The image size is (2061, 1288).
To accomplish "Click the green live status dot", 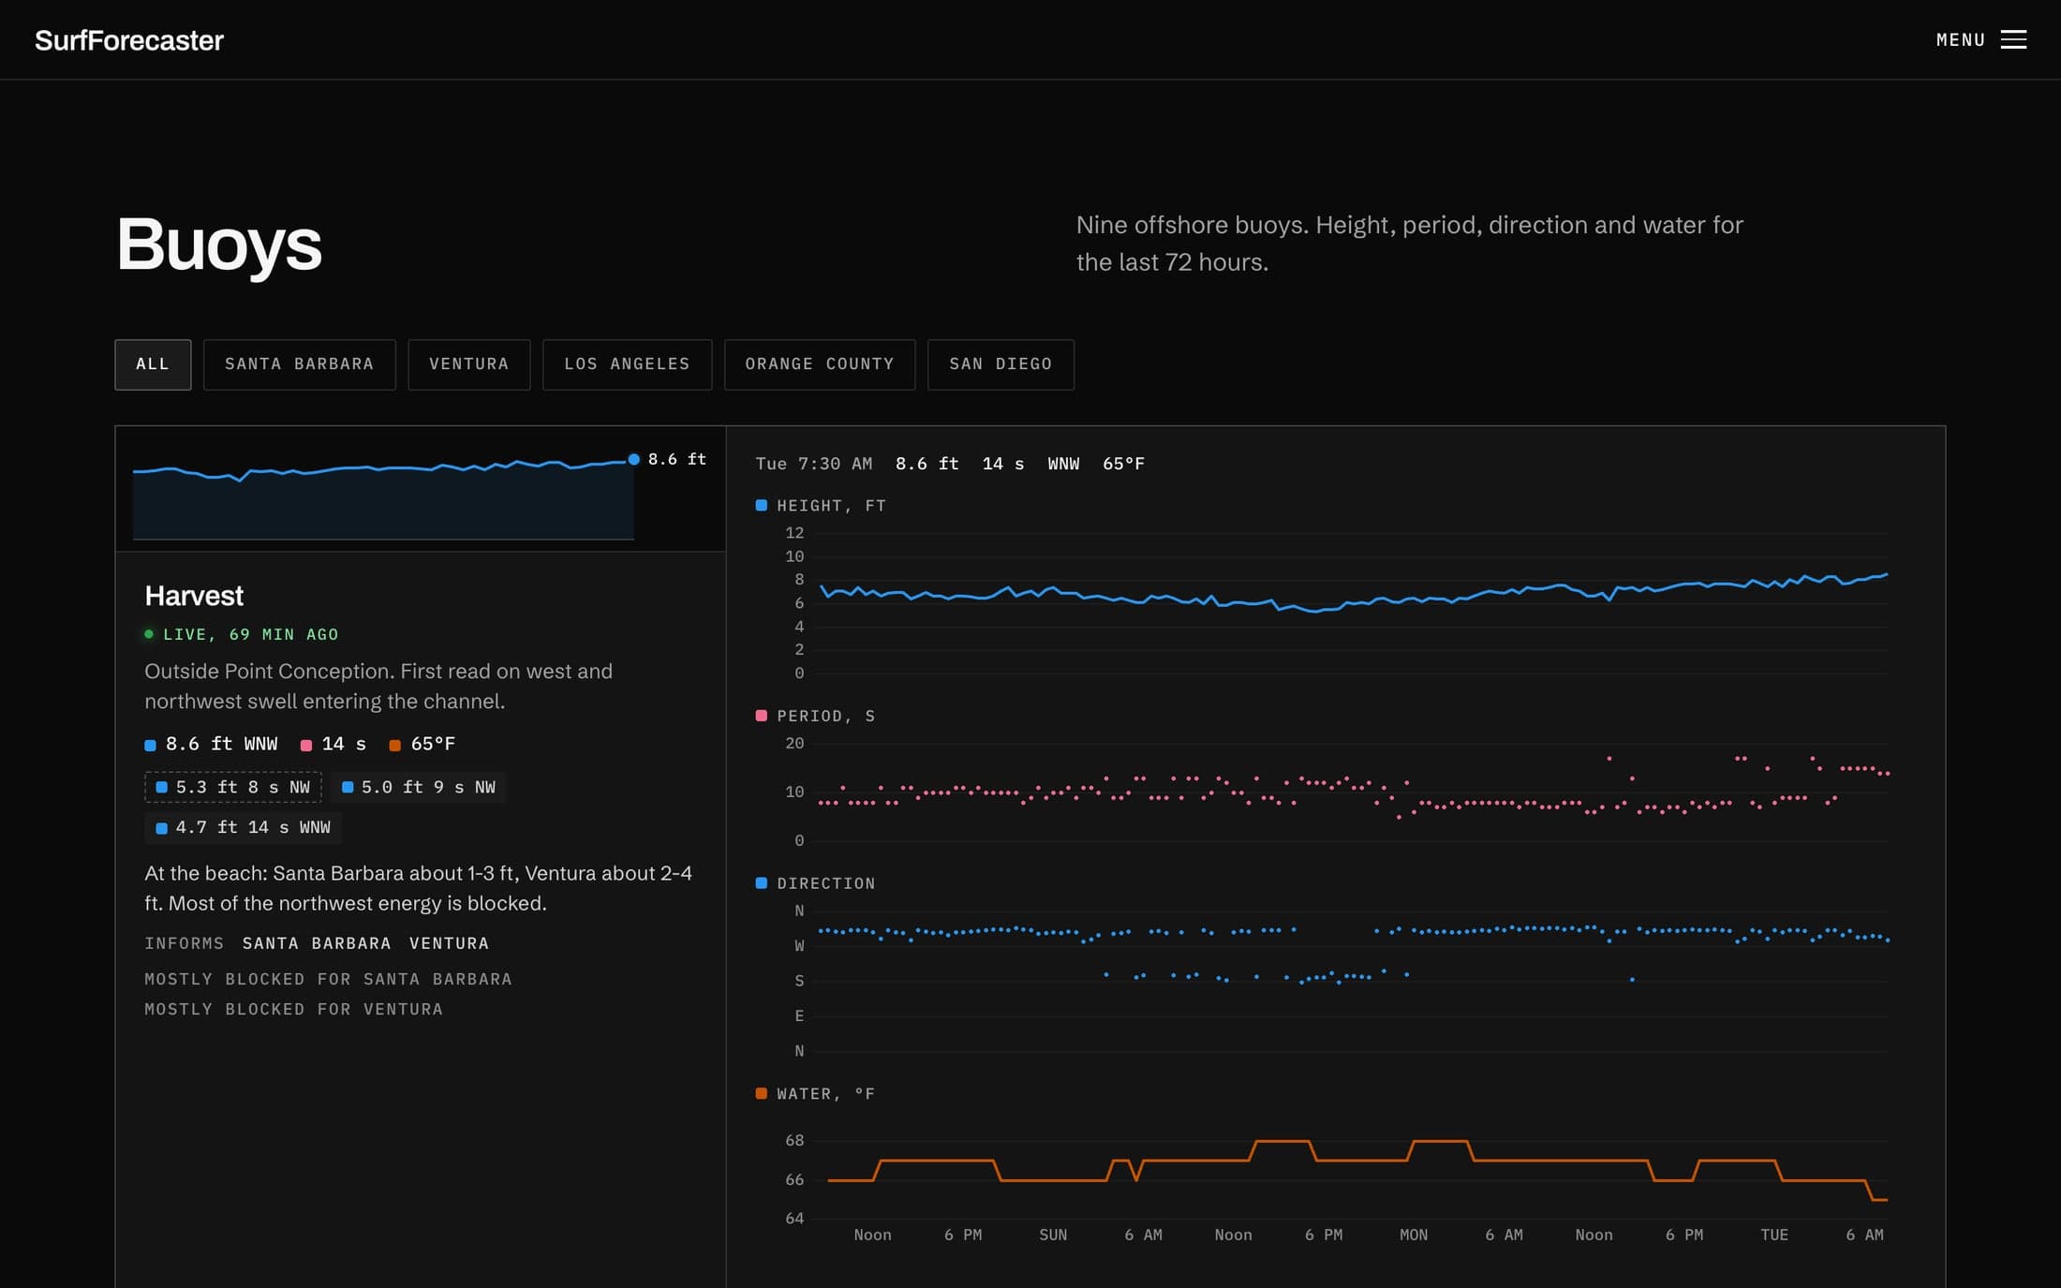I will click(x=149, y=634).
